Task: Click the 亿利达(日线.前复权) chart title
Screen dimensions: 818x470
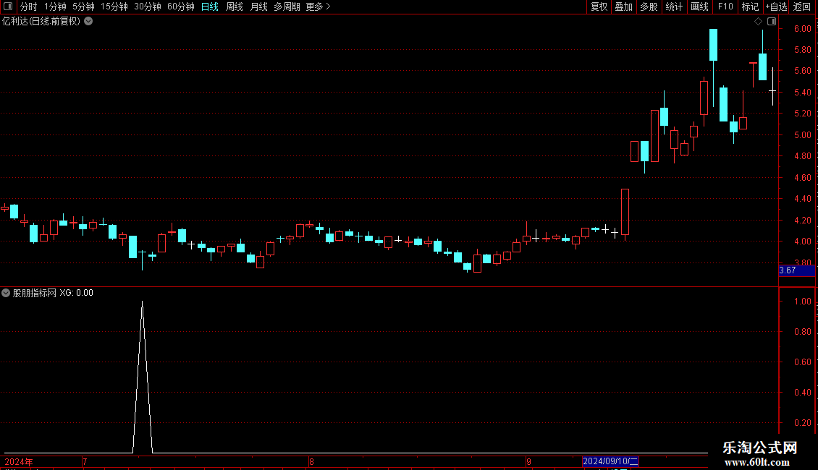Action: pos(41,22)
